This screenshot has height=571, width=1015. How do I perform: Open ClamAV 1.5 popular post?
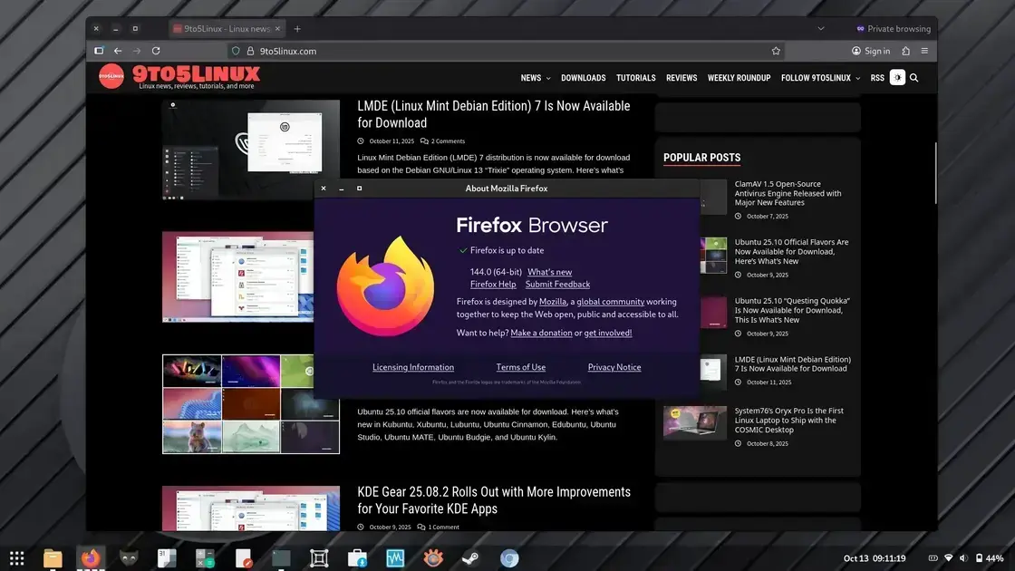tap(788, 193)
